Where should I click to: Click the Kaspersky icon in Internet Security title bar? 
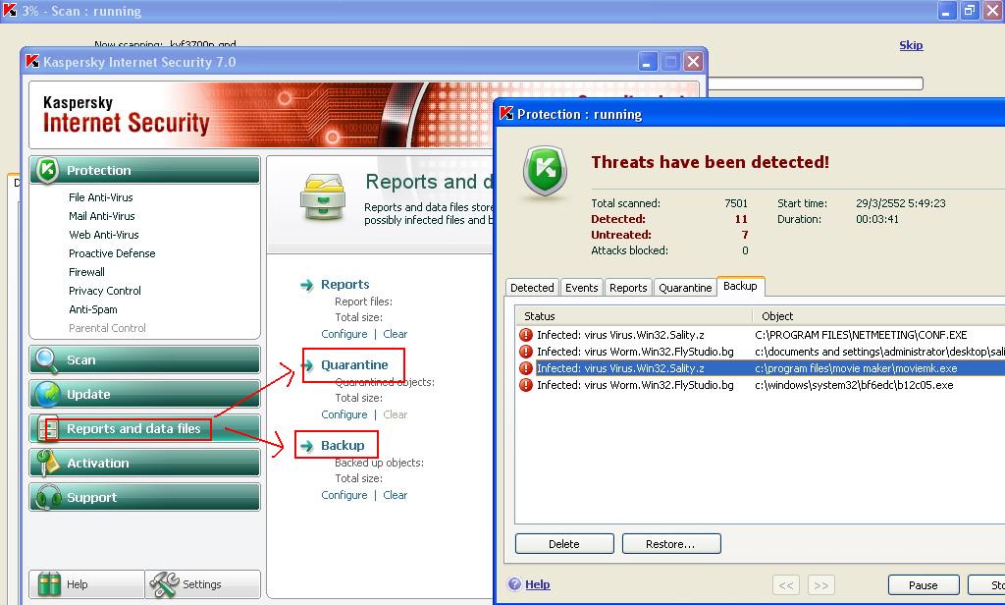click(32, 62)
